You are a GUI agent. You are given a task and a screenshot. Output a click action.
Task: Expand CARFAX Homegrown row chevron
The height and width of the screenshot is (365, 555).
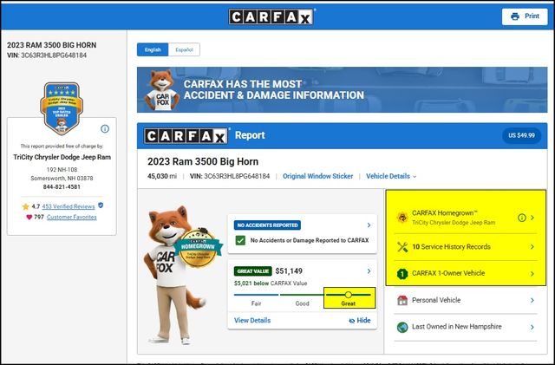click(x=532, y=218)
